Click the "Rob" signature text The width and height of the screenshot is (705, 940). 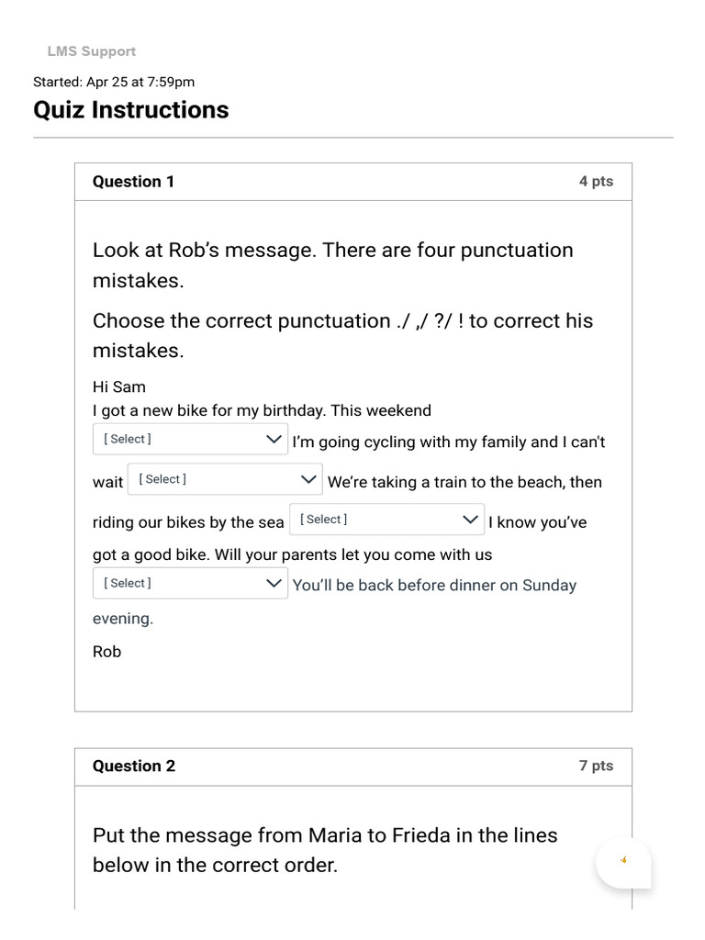click(x=107, y=652)
